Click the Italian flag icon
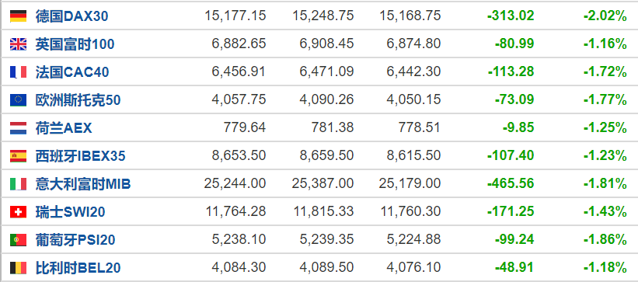This screenshot has height=282, width=638. click(x=19, y=184)
